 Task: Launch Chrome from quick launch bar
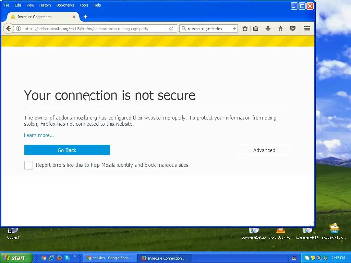tap(44, 258)
